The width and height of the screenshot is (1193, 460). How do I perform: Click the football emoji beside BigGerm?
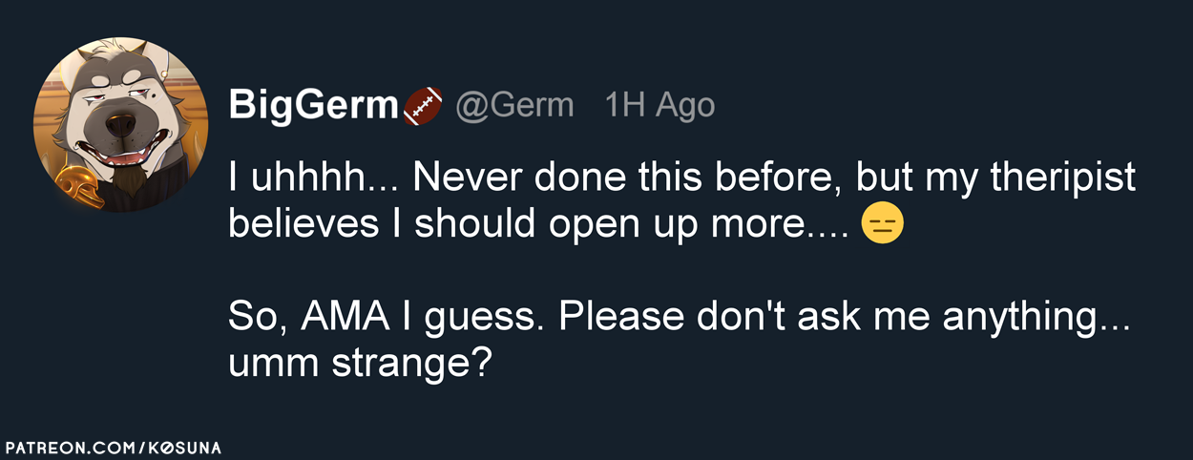click(424, 107)
